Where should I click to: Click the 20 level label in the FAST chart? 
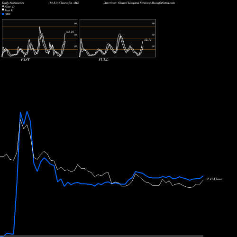(75, 46)
